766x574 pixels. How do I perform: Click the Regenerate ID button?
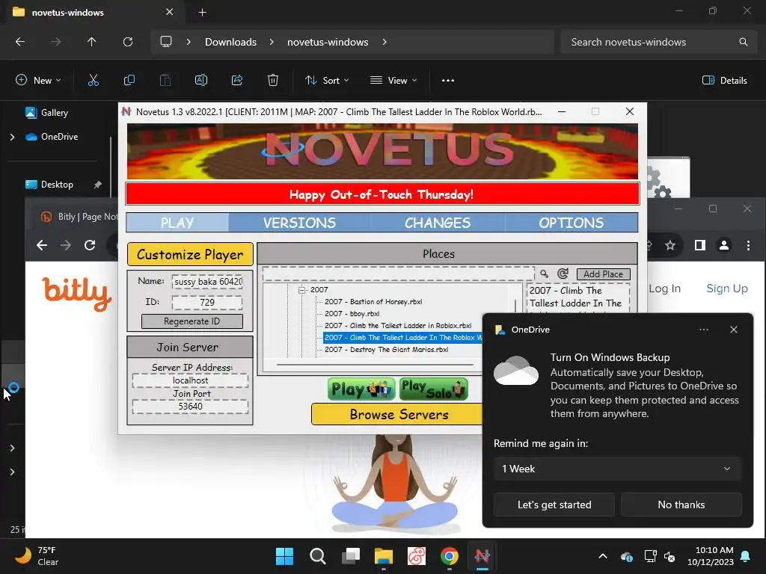[192, 321]
